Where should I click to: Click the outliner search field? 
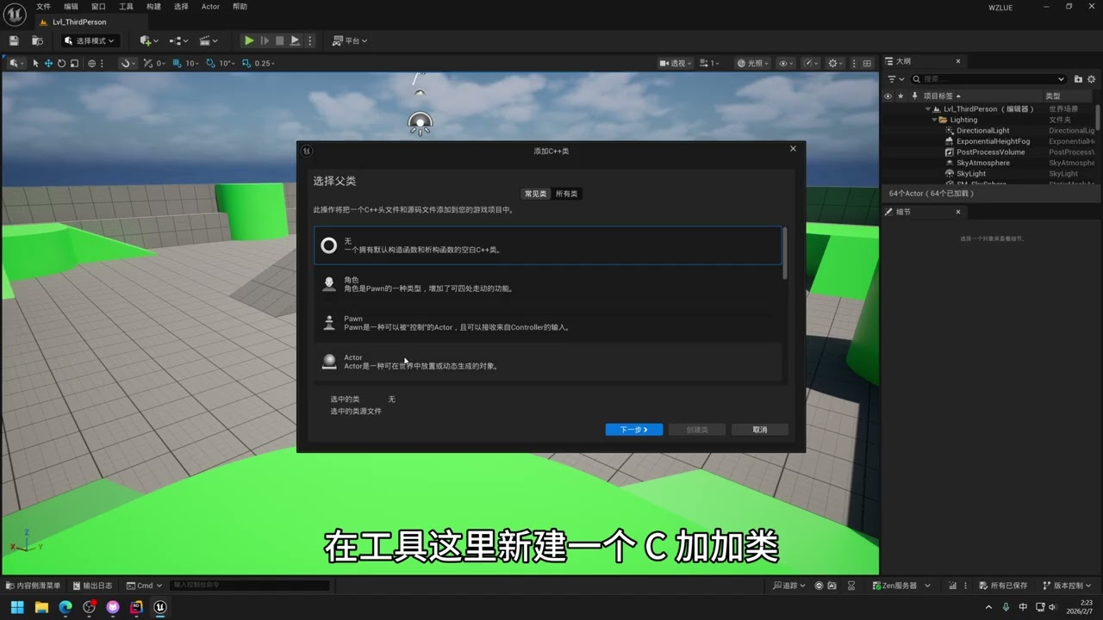pos(988,79)
